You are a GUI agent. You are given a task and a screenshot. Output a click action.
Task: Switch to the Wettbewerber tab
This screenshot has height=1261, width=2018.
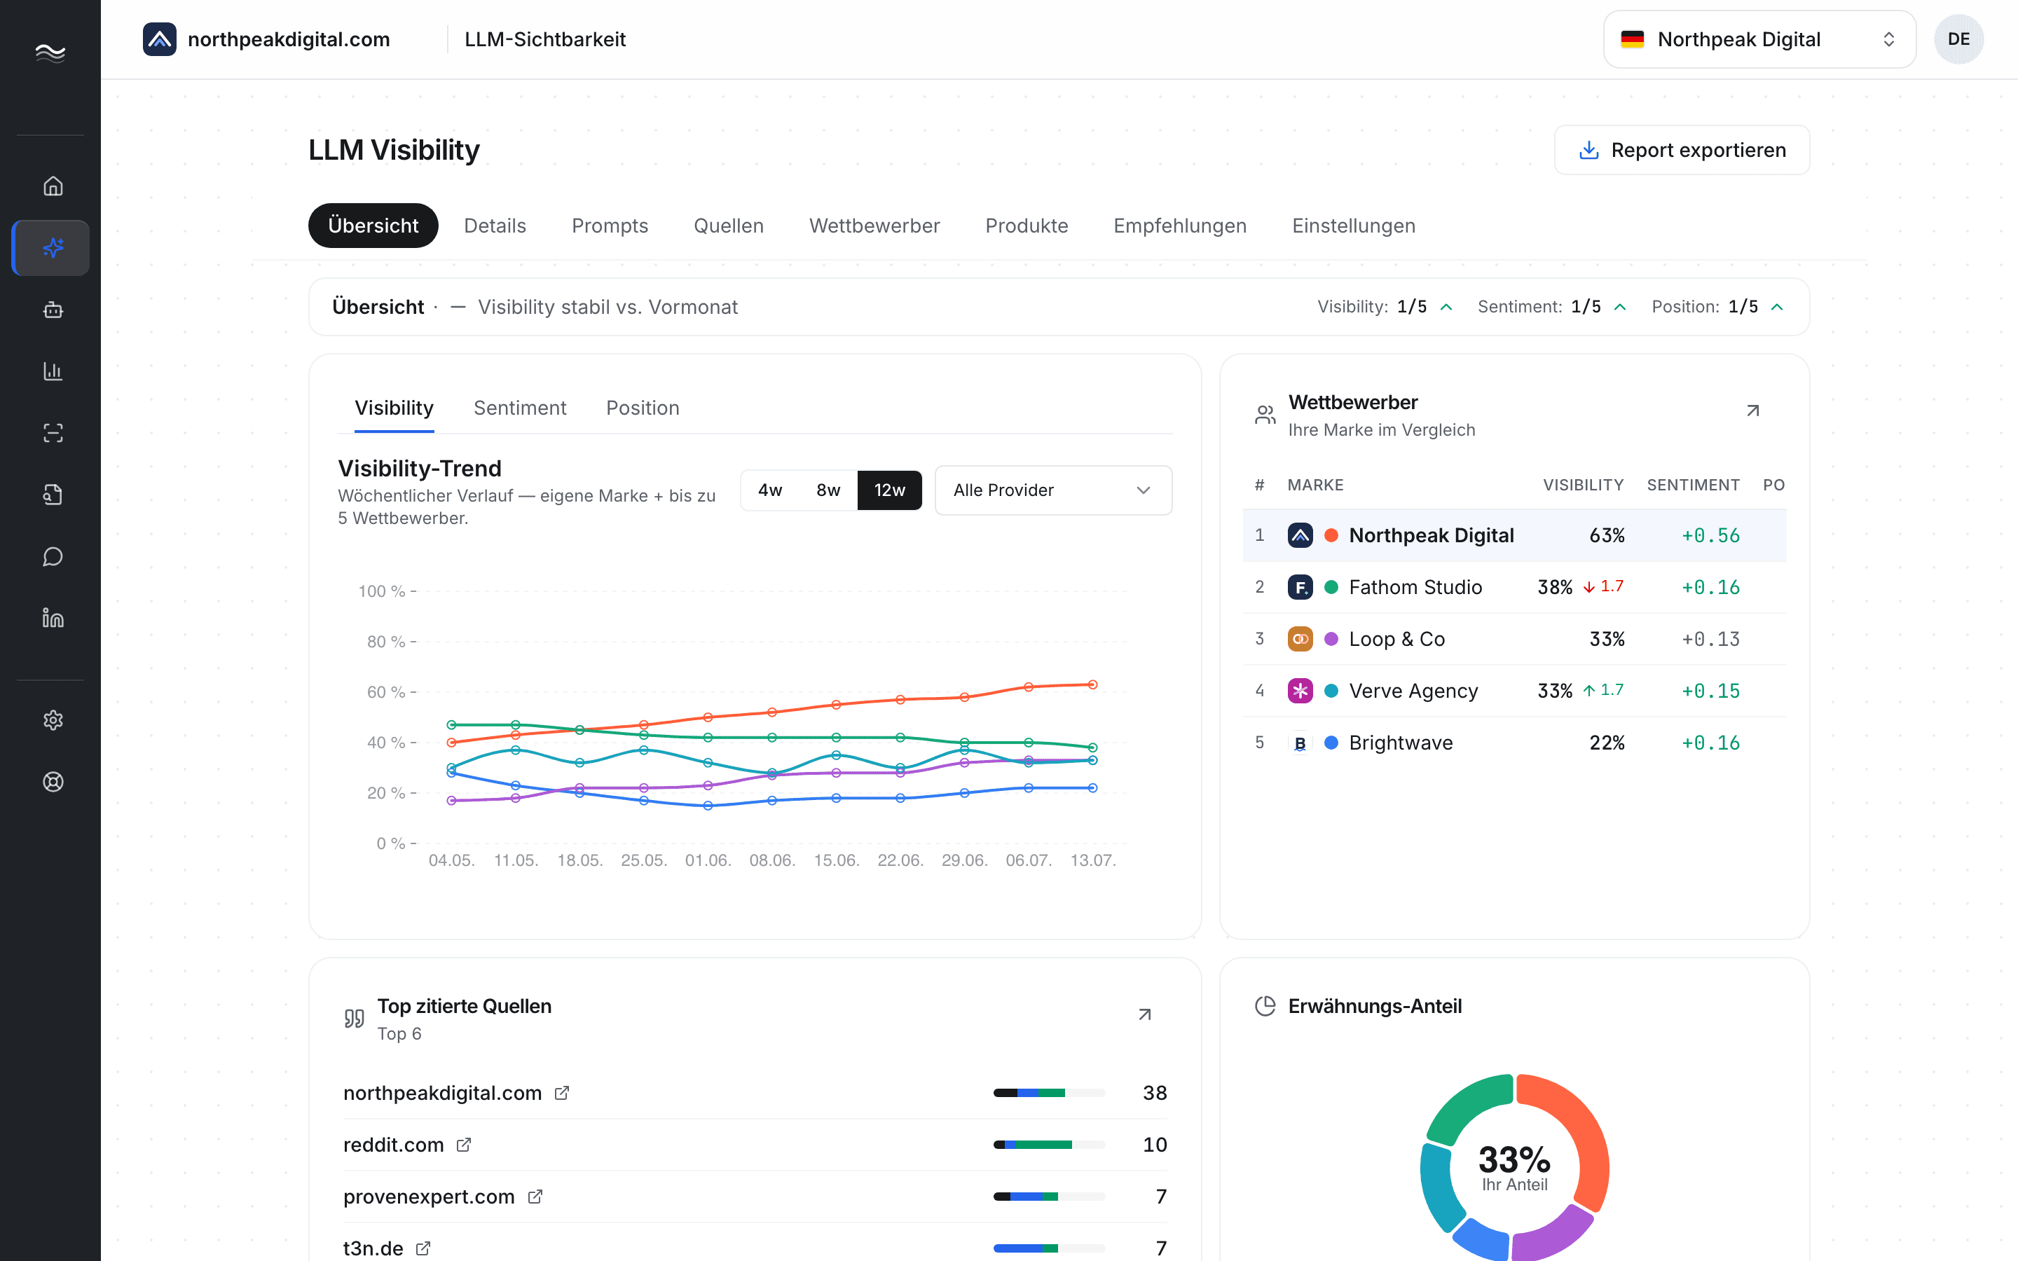pos(874,225)
